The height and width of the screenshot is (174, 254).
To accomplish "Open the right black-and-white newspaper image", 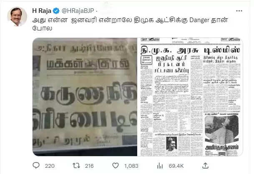I will point(190,97).
